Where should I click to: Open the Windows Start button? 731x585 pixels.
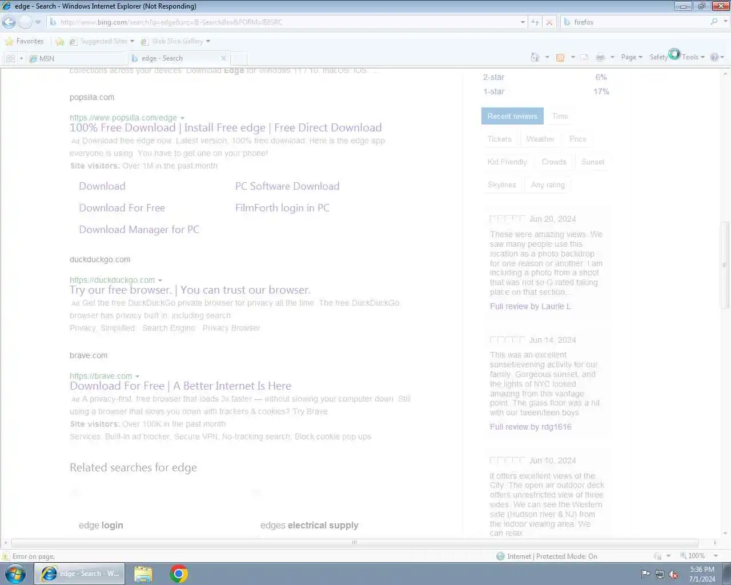point(15,574)
